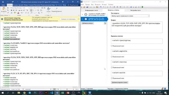Screen dimensions: 169x95
Task: Open Word font dialog launcher (Шрифт)
Action: coord(29,15)
